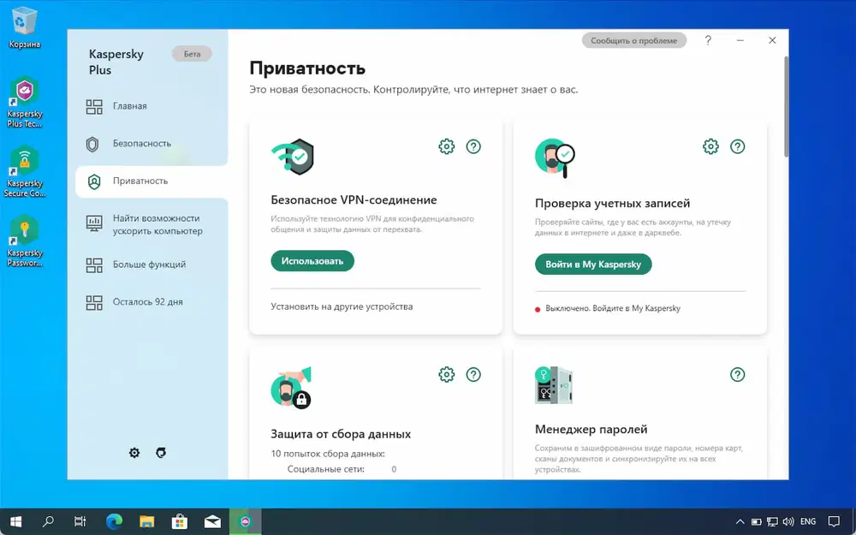Viewport: 856px width, 535px height.
Task: Open help for the password manager card
Action: (x=738, y=375)
